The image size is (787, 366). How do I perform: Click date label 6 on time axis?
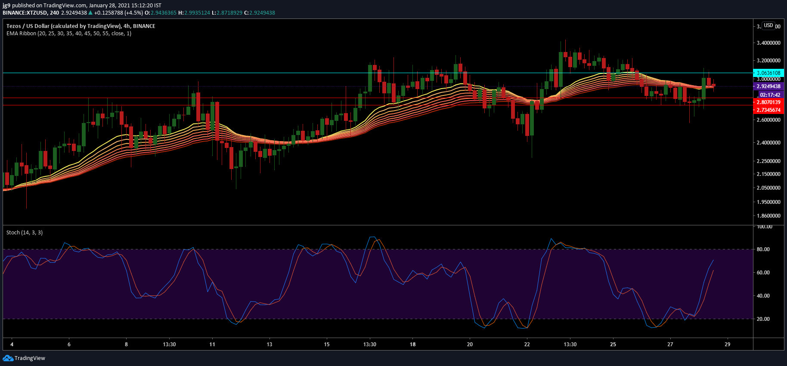coord(69,344)
